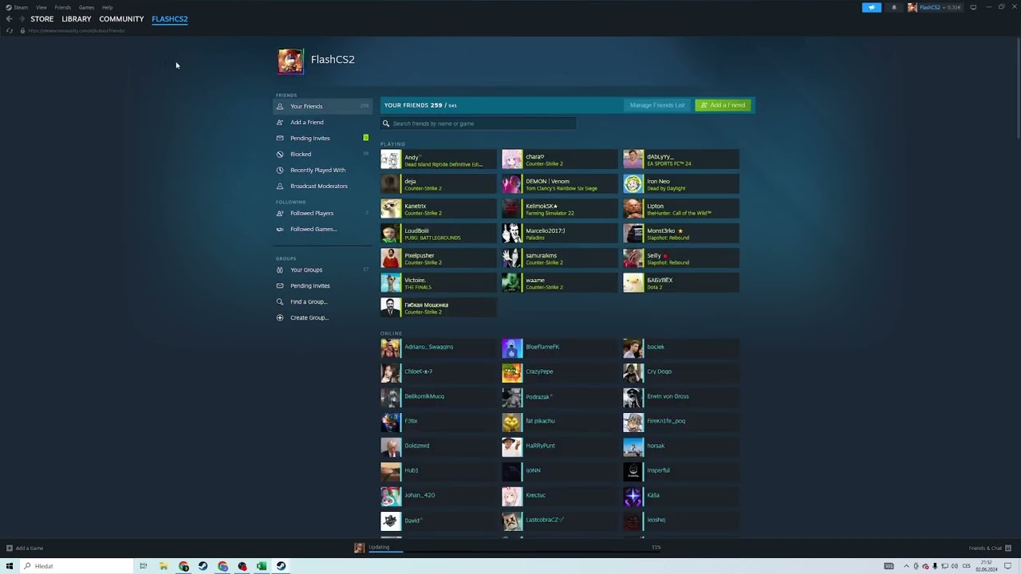Viewport: 1021px width, 574px height.
Task: Click the Add a Game label
Action: (x=30, y=548)
